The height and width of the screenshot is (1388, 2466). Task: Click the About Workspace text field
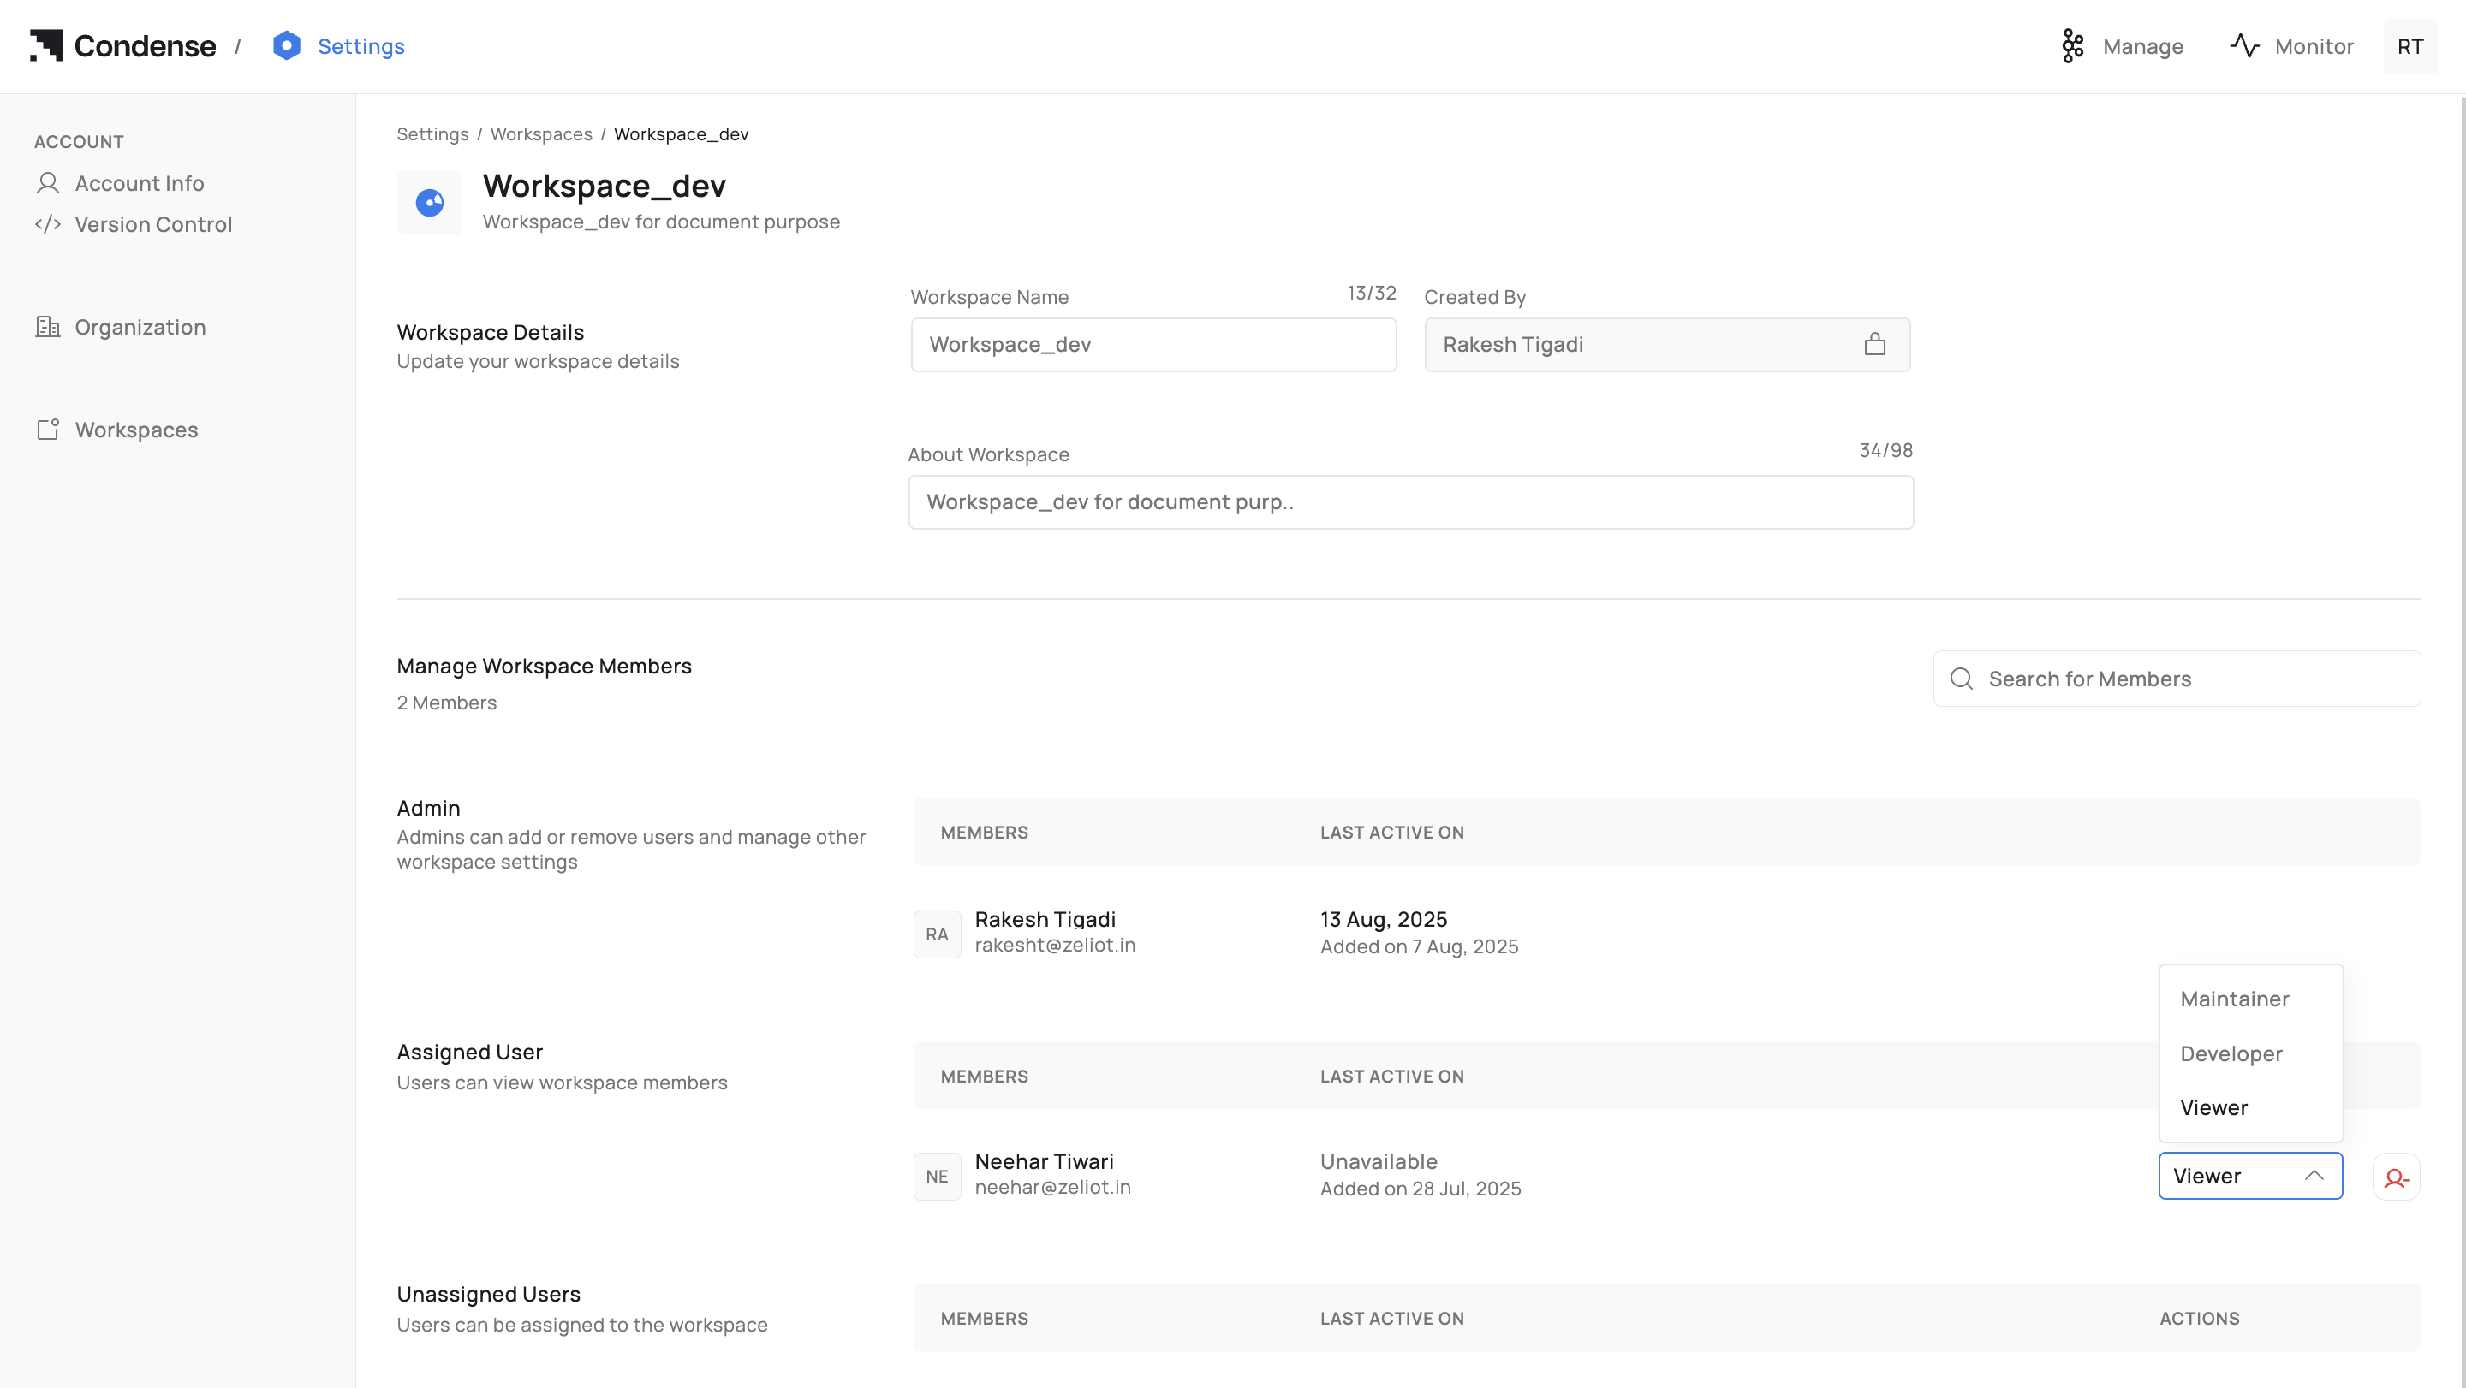1410,502
